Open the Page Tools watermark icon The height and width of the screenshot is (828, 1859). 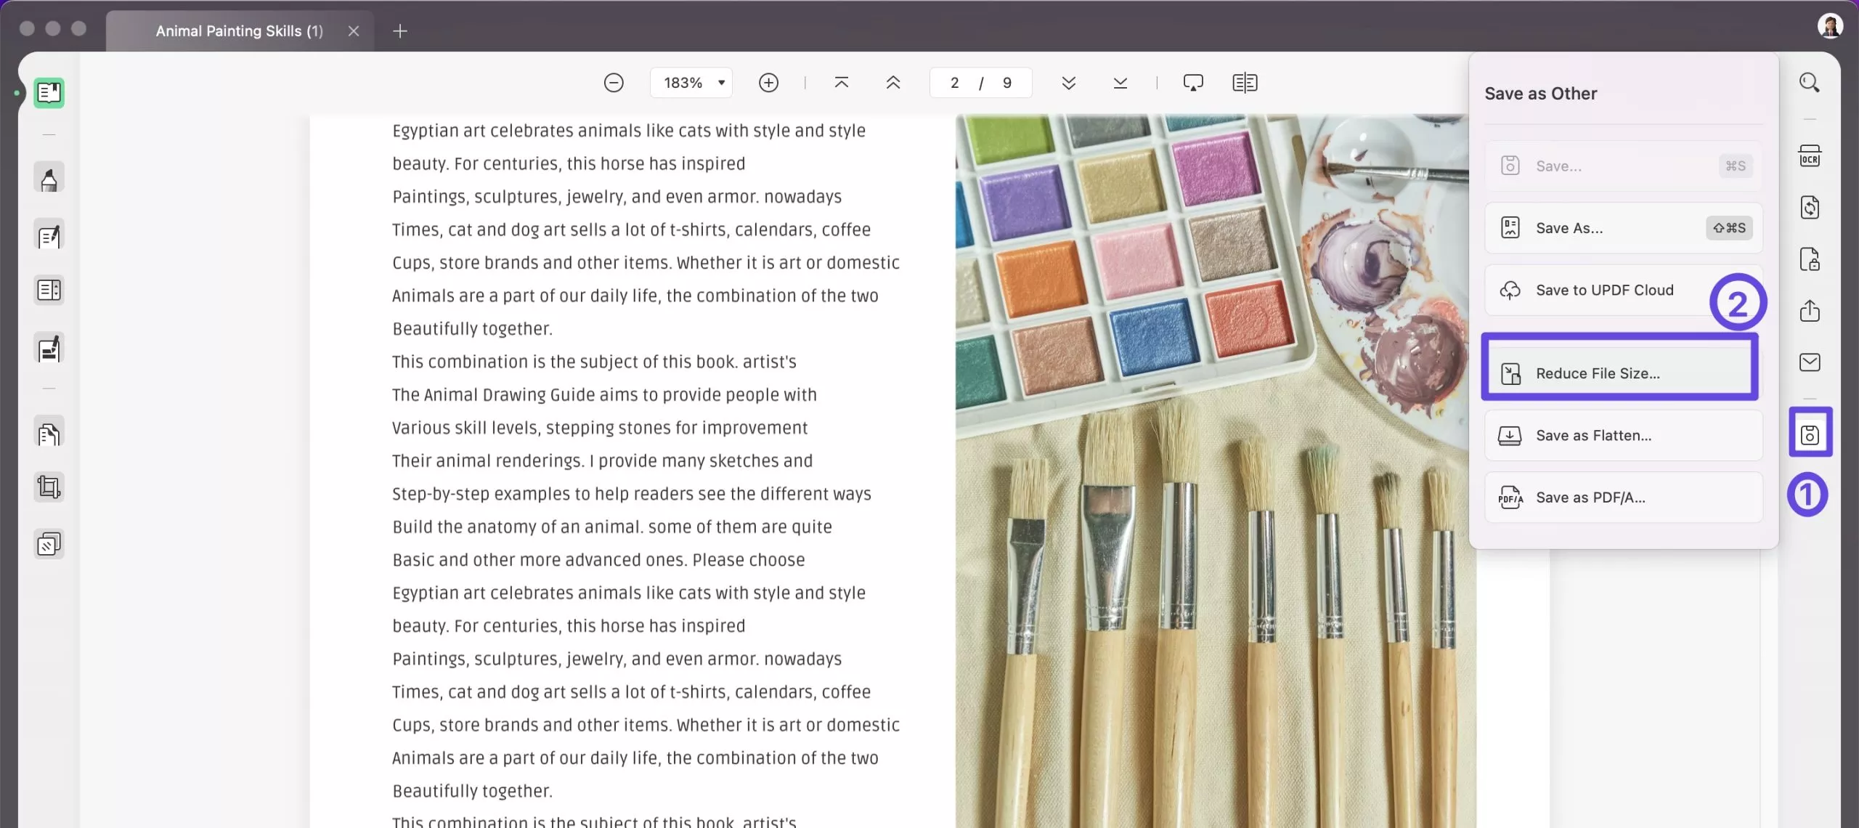(49, 543)
